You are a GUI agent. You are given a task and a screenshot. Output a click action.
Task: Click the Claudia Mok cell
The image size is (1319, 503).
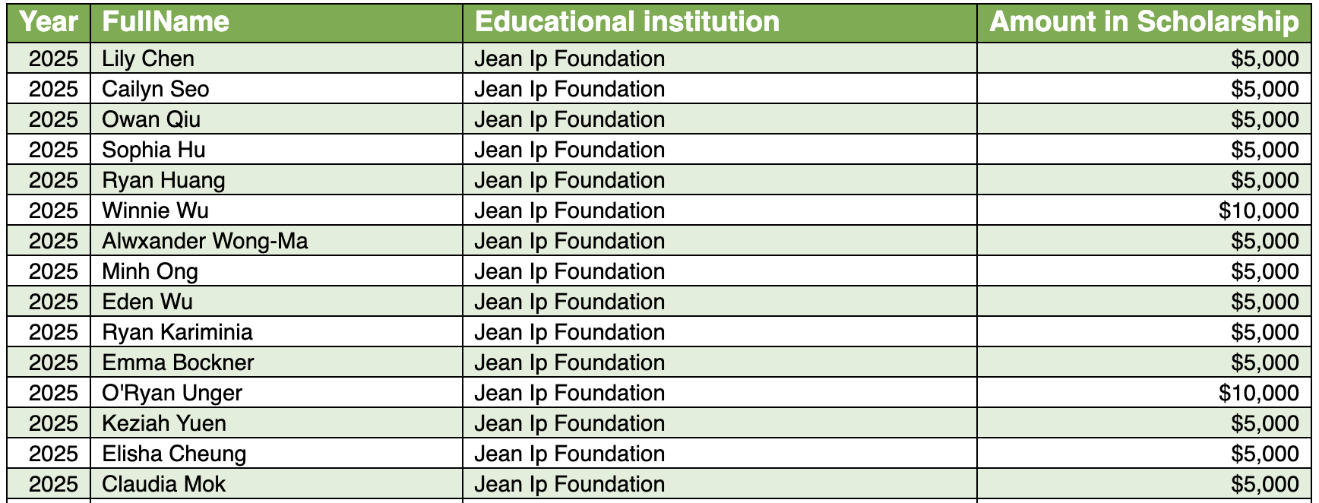[x=163, y=484]
